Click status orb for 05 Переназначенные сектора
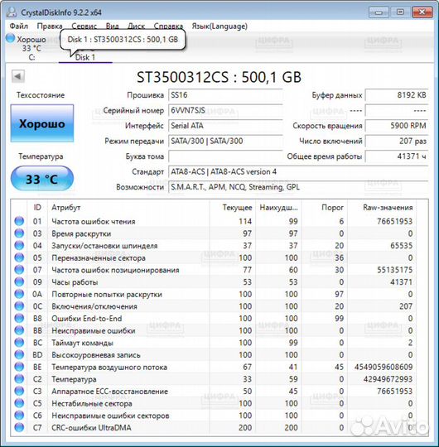The image size is (439, 447). click(x=19, y=257)
